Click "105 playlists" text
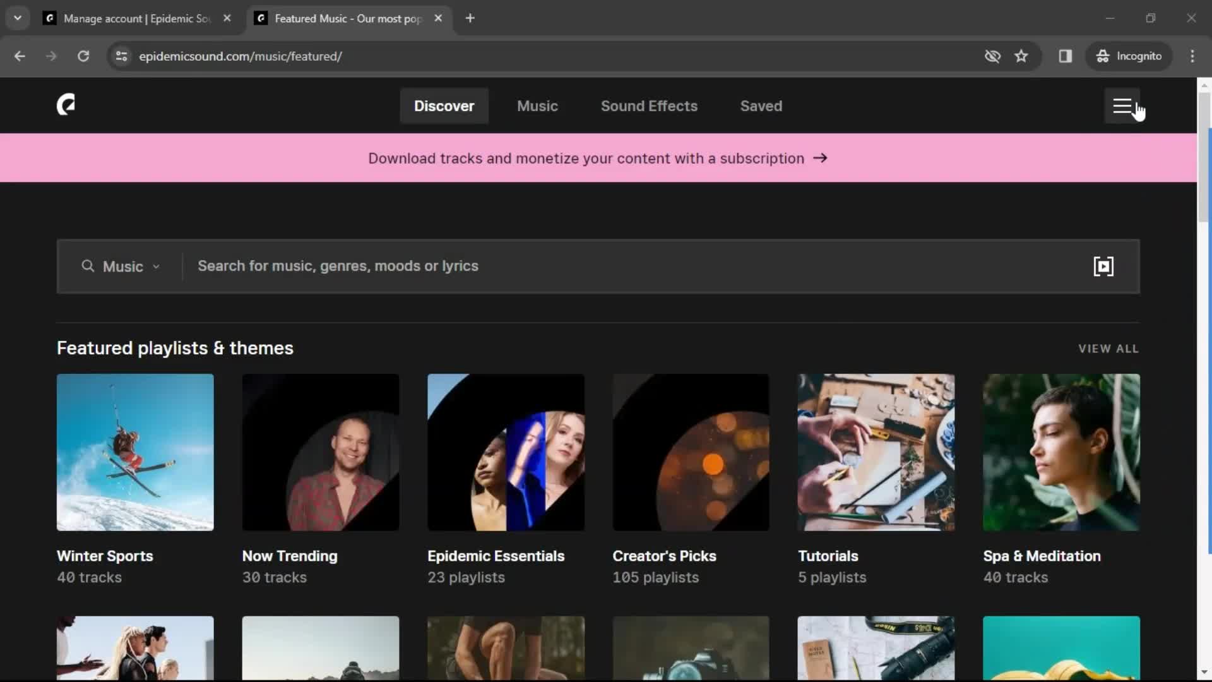 click(655, 577)
